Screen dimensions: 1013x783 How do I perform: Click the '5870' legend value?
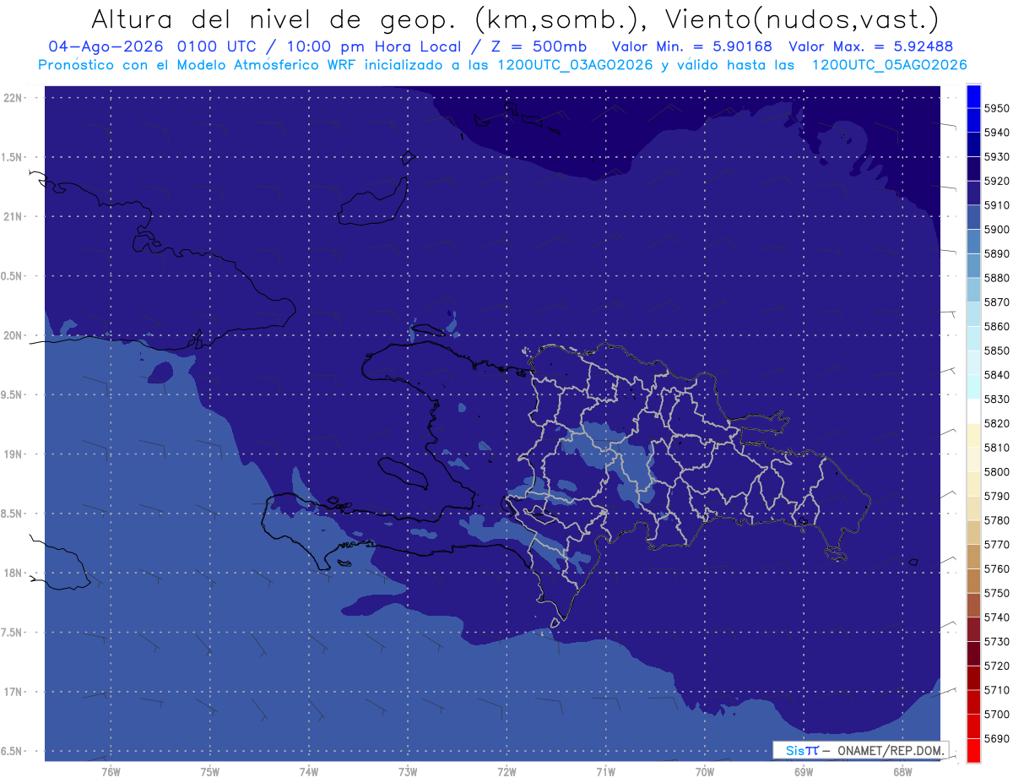(x=997, y=302)
